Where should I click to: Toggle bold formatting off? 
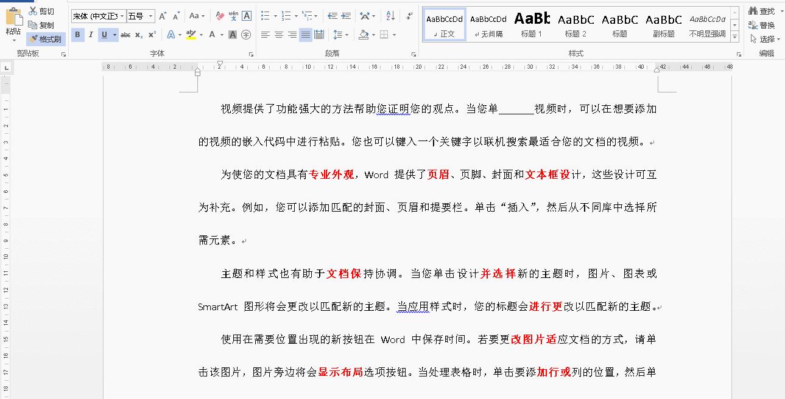[77, 35]
